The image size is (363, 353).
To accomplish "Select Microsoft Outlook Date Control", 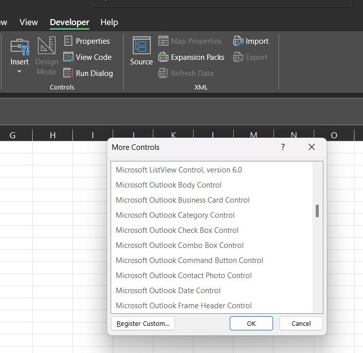I will coord(212,290).
